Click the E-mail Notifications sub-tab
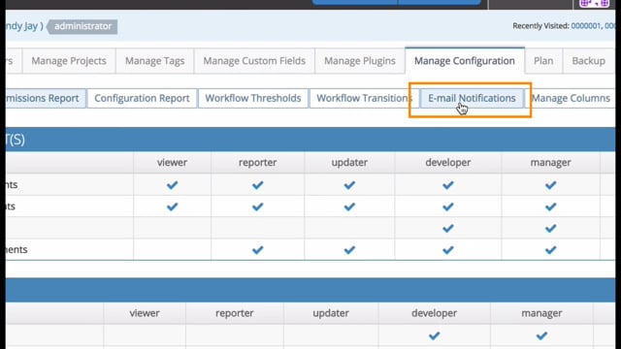The image size is (621, 349). (472, 98)
